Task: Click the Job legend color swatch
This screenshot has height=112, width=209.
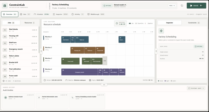Action: pos(130,23)
